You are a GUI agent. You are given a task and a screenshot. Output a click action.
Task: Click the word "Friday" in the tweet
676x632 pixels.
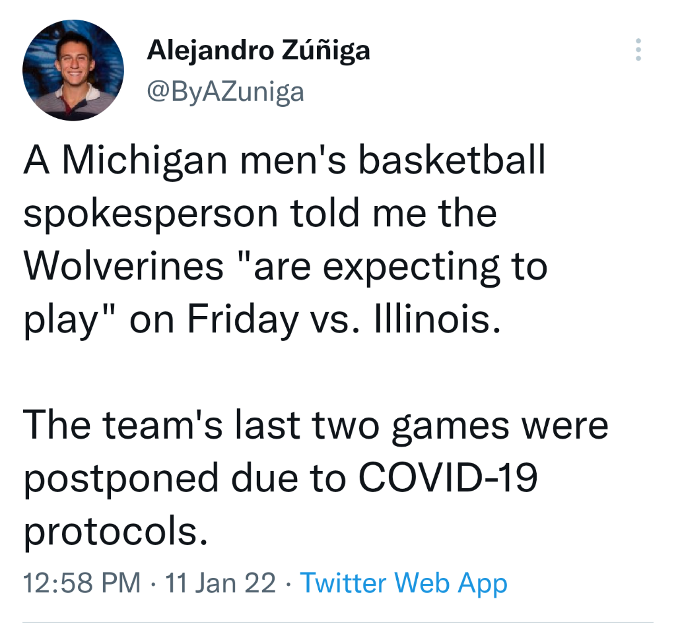242,318
